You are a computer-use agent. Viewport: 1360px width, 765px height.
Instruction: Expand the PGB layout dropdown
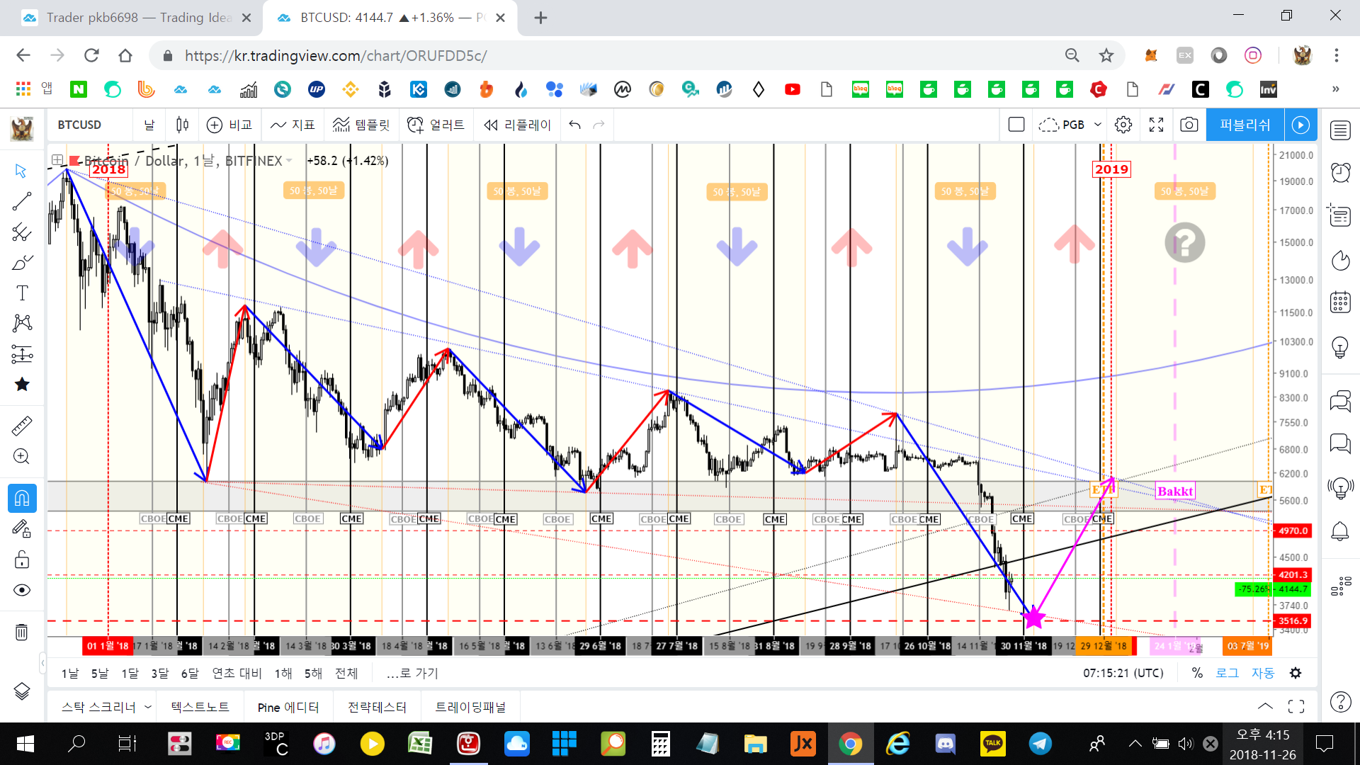[1098, 125]
